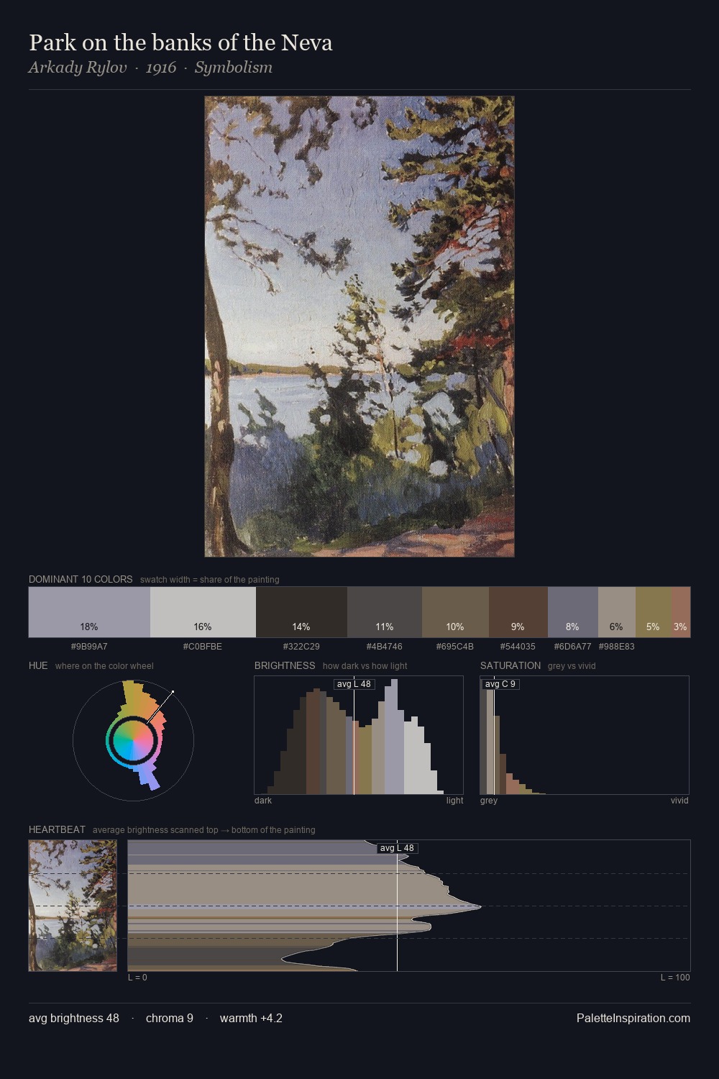Click the 'HEARTBEAT' section heading
This screenshot has height=1079, width=719.
(57, 829)
